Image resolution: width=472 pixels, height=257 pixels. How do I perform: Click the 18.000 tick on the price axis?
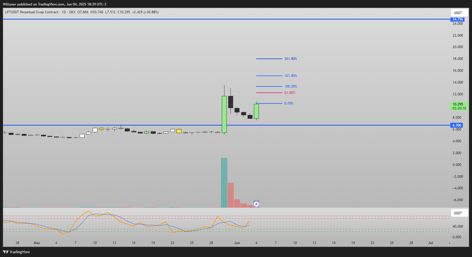coord(458,59)
